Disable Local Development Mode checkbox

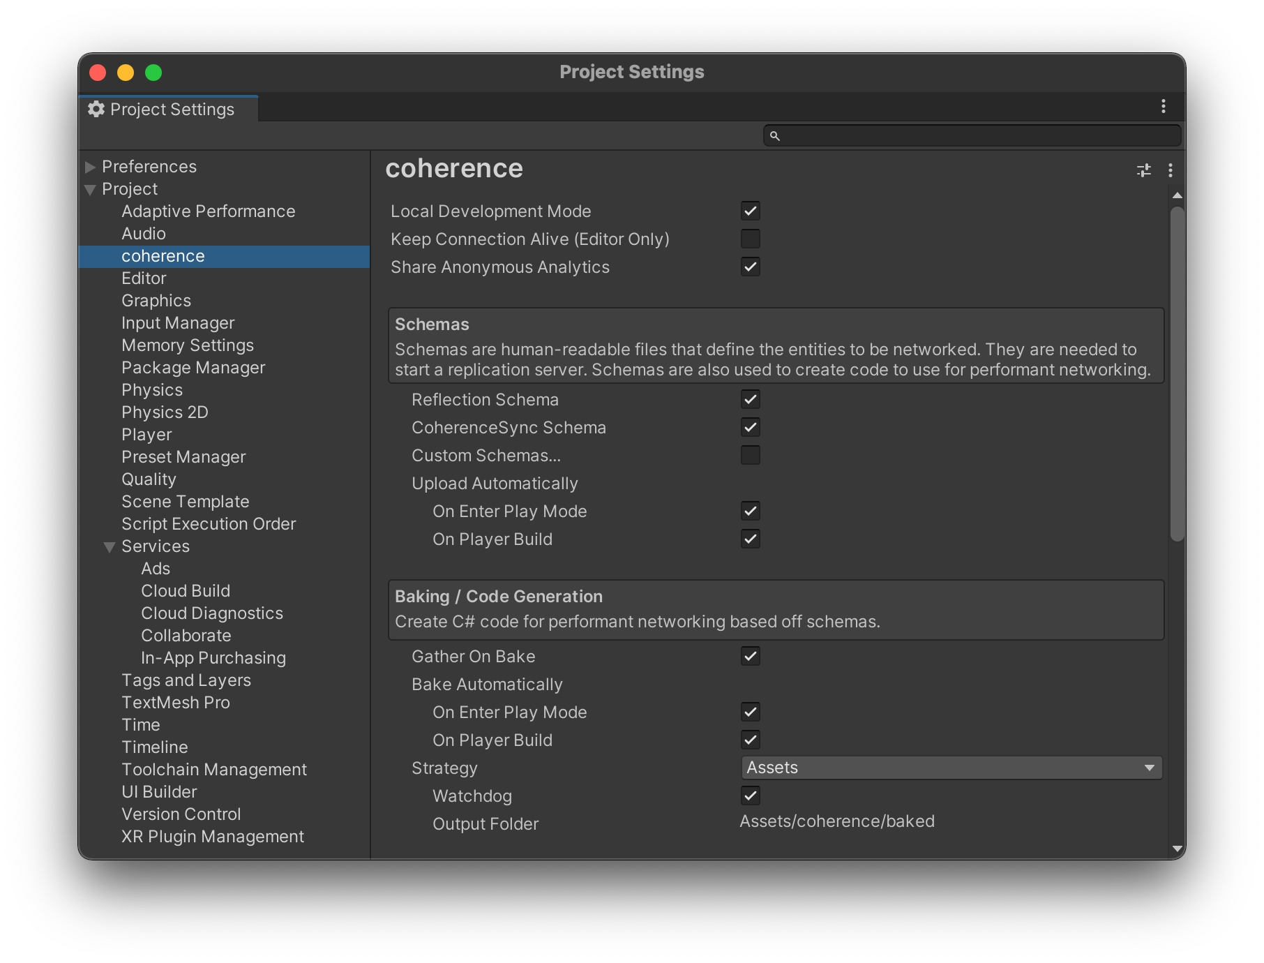750,211
